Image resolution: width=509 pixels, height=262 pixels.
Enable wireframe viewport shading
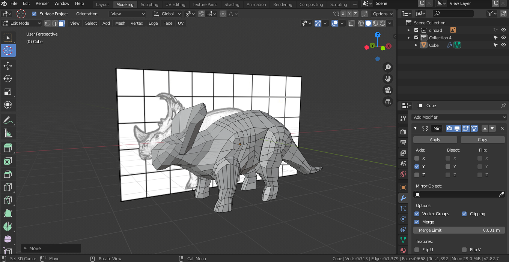(361, 23)
